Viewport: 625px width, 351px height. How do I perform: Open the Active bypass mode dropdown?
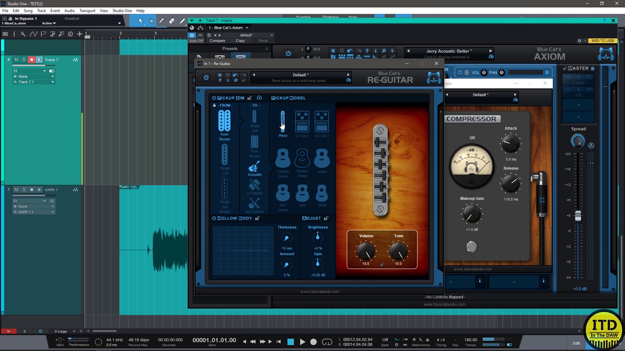point(49,23)
